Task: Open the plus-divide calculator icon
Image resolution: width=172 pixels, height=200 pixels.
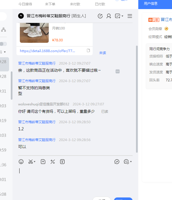Action: (53, 161)
